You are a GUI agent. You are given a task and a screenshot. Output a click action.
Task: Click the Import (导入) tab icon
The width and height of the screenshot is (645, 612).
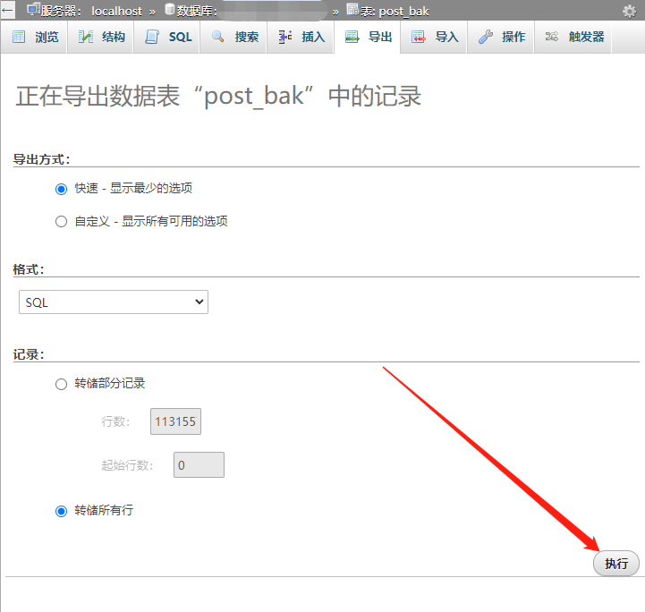419,37
